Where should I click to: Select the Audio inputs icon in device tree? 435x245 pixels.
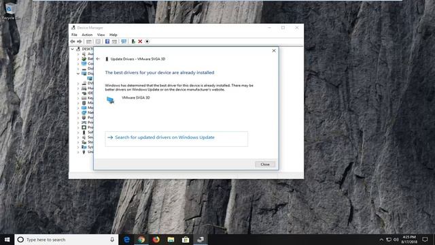tap(84, 54)
